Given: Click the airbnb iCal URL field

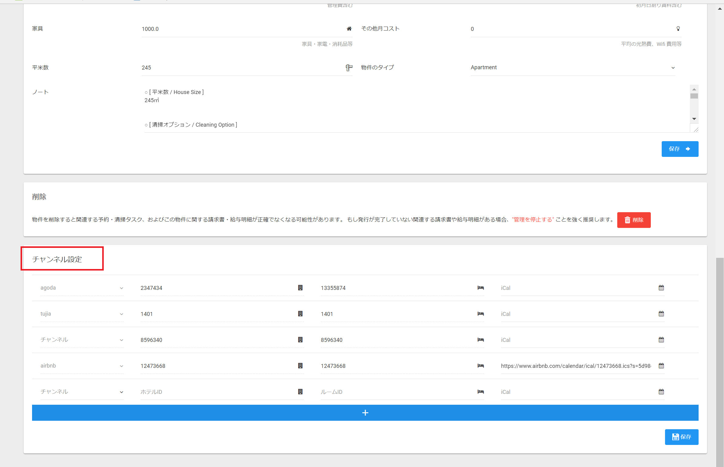Looking at the screenshot, I should pos(576,366).
